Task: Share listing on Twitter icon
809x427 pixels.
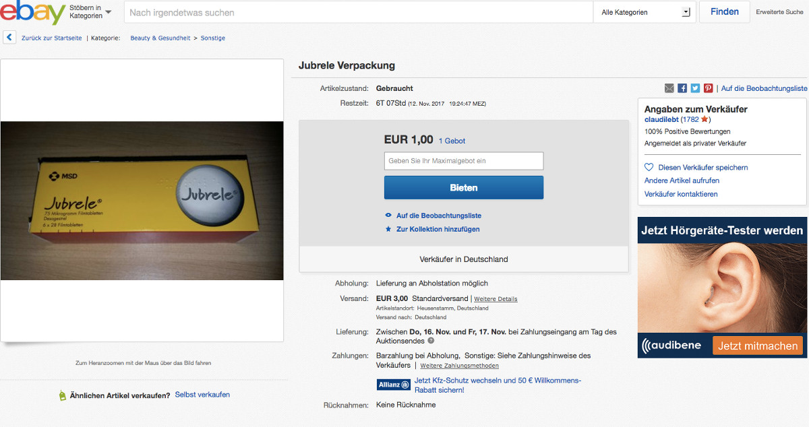Action: [x=695, y=88]
